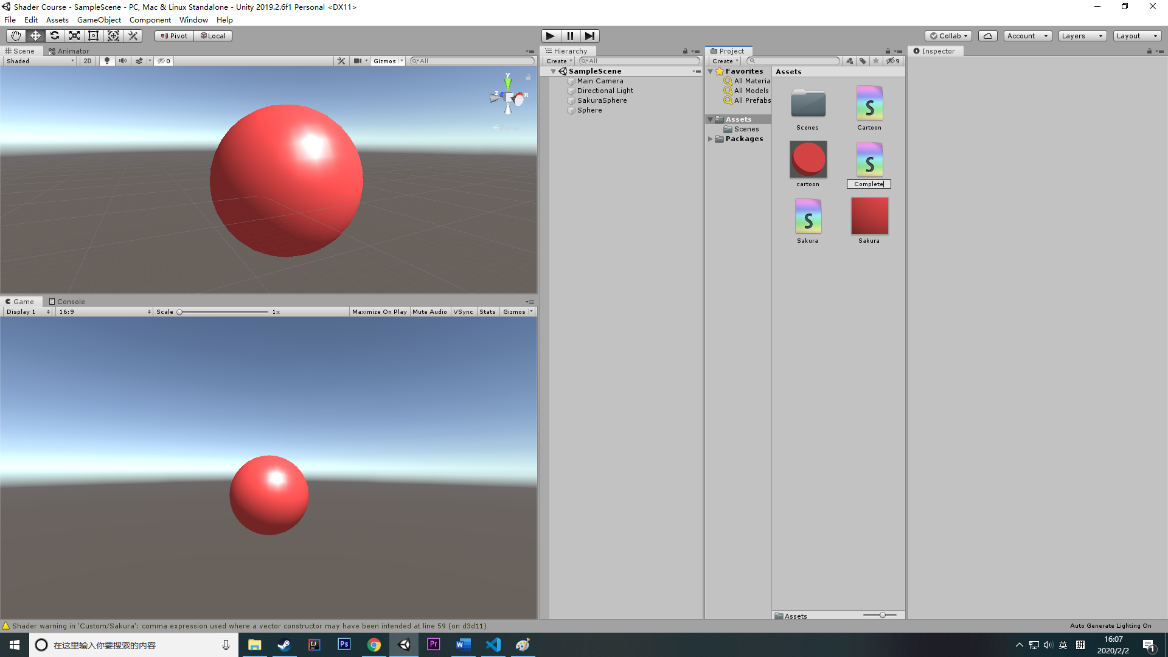Switch to the Console tab

(x=67, y=302)
